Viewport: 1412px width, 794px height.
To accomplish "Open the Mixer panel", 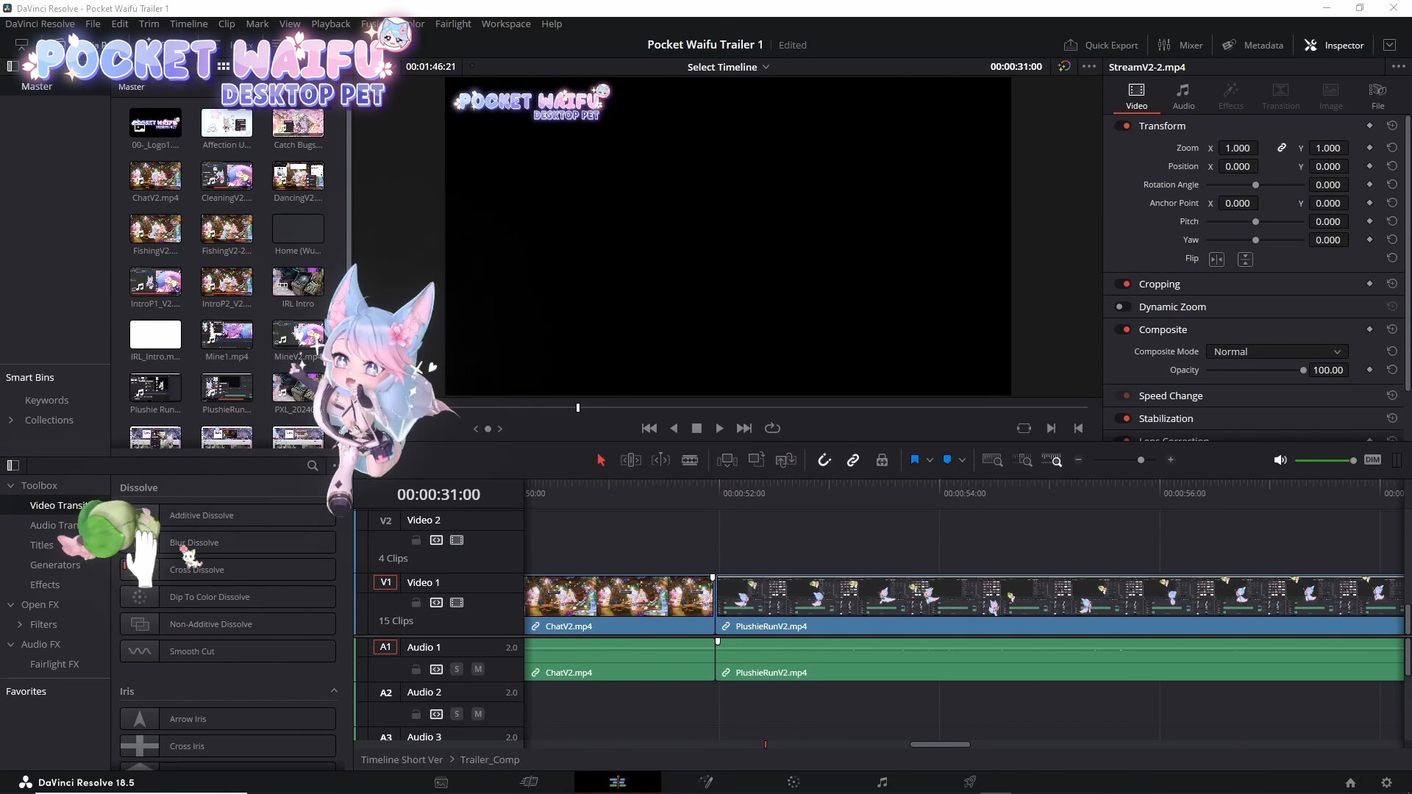I will [1182, 45].
